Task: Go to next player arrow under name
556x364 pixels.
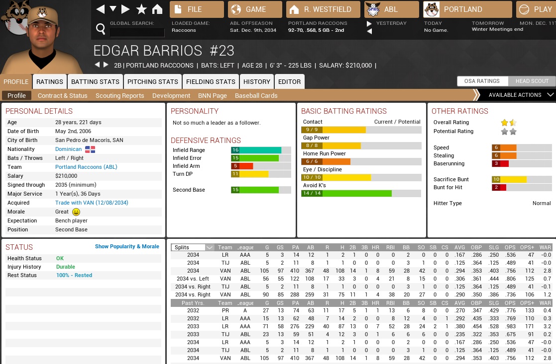Action: click(106, 65)
